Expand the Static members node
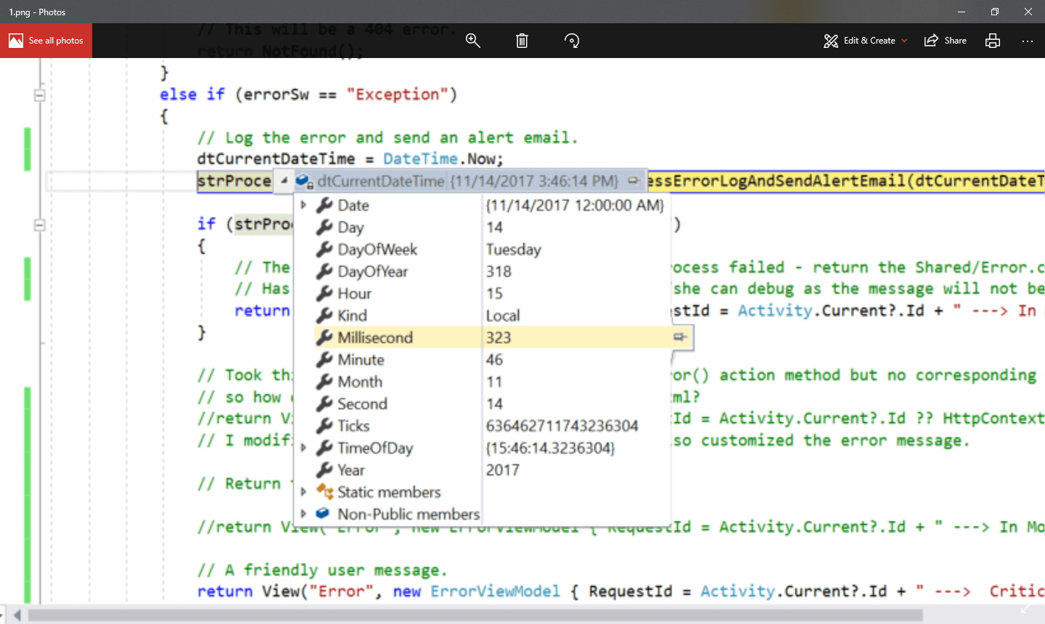This screenshot has width=1045, height=624. pyautogui.click(x=304, y=492)
